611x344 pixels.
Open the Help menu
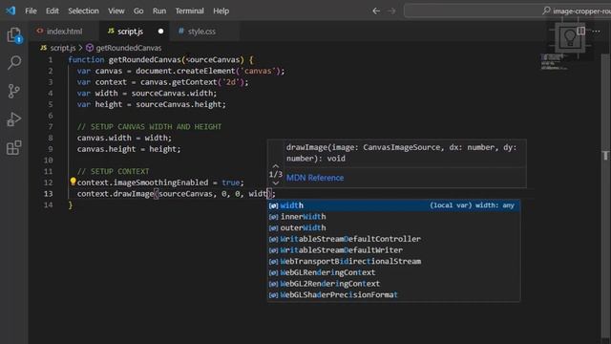(x=221, y=11)
